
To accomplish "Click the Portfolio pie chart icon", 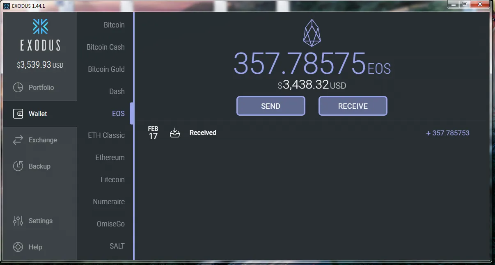I will [18, 87].
